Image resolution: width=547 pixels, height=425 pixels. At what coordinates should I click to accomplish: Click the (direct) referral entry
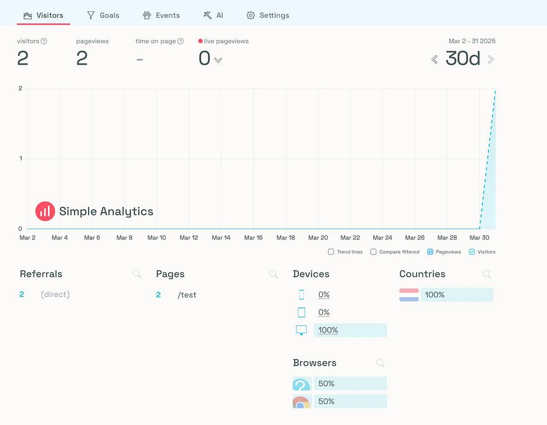(55, 294)
